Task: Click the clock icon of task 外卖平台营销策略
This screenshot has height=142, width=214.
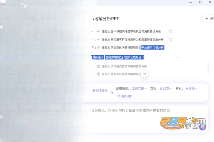Action: click(x=98, y=74)
